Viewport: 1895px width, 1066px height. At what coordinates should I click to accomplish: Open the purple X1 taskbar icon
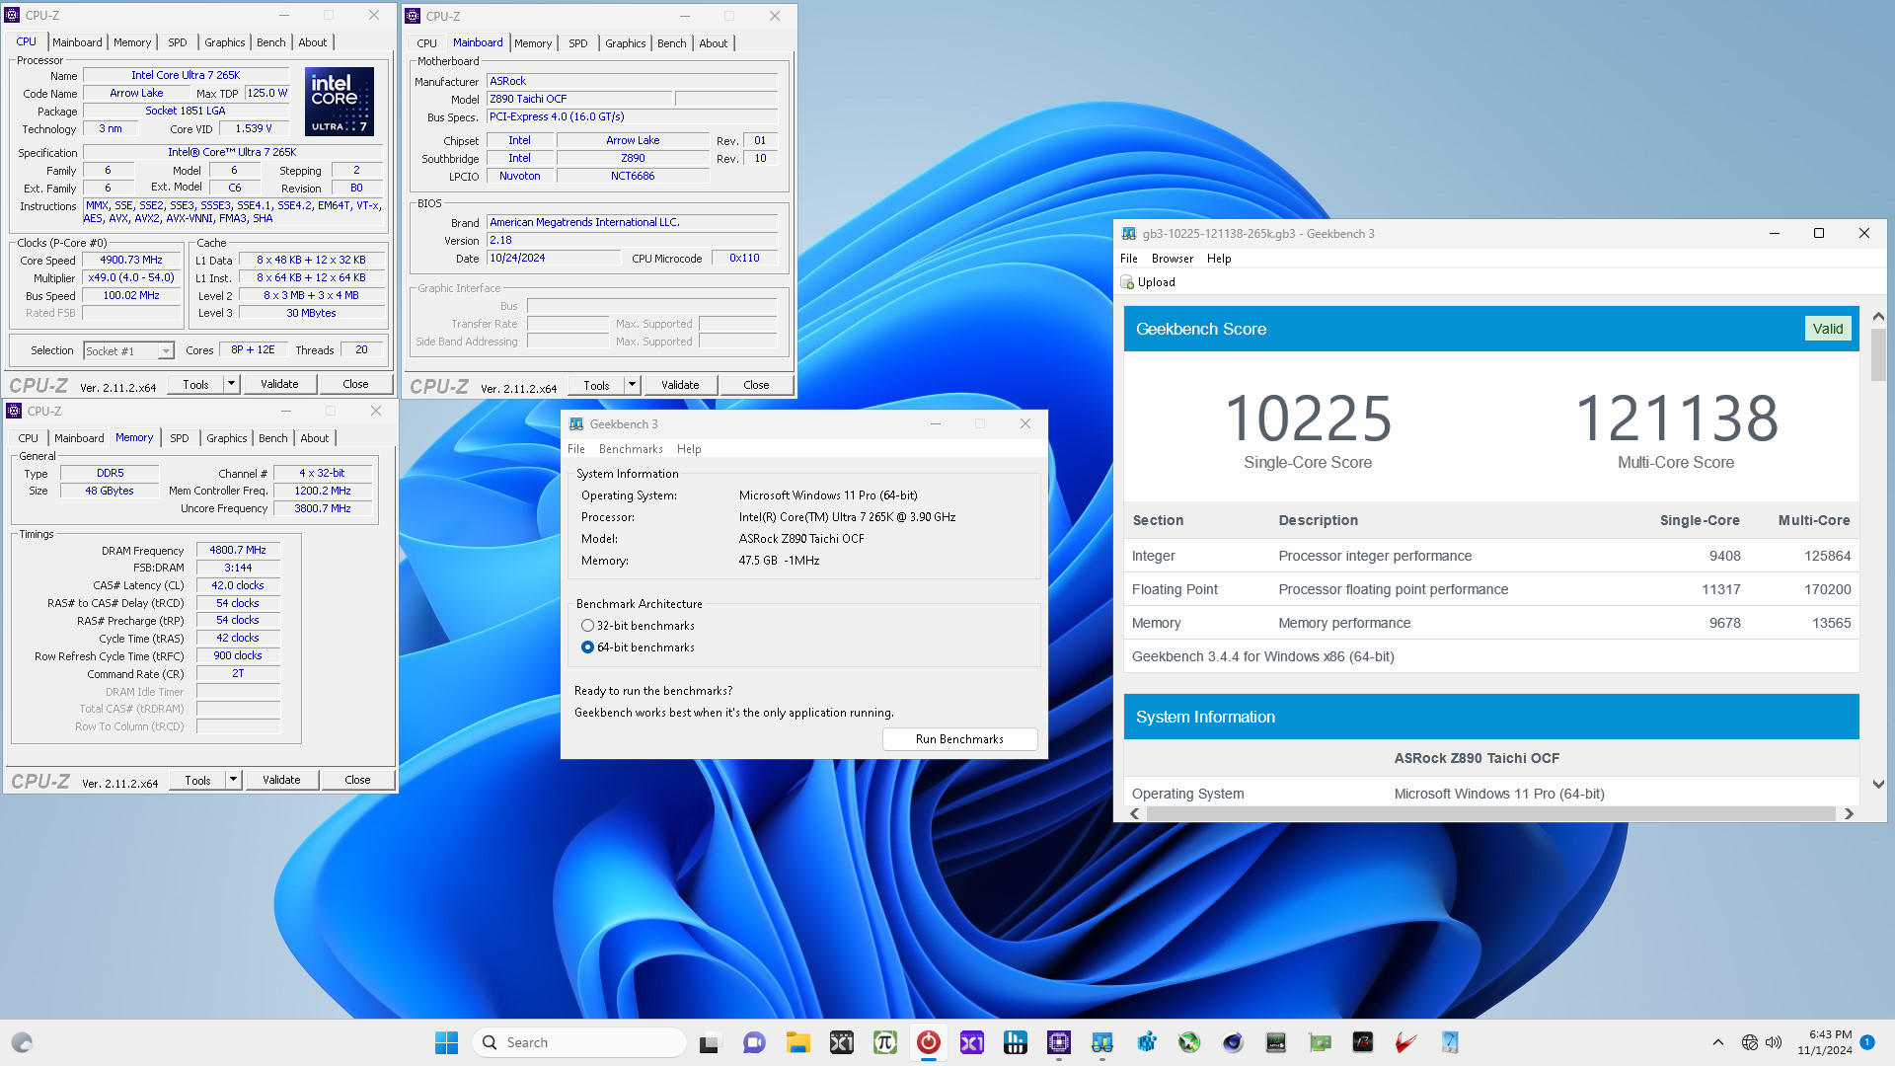coord(972,1042)
